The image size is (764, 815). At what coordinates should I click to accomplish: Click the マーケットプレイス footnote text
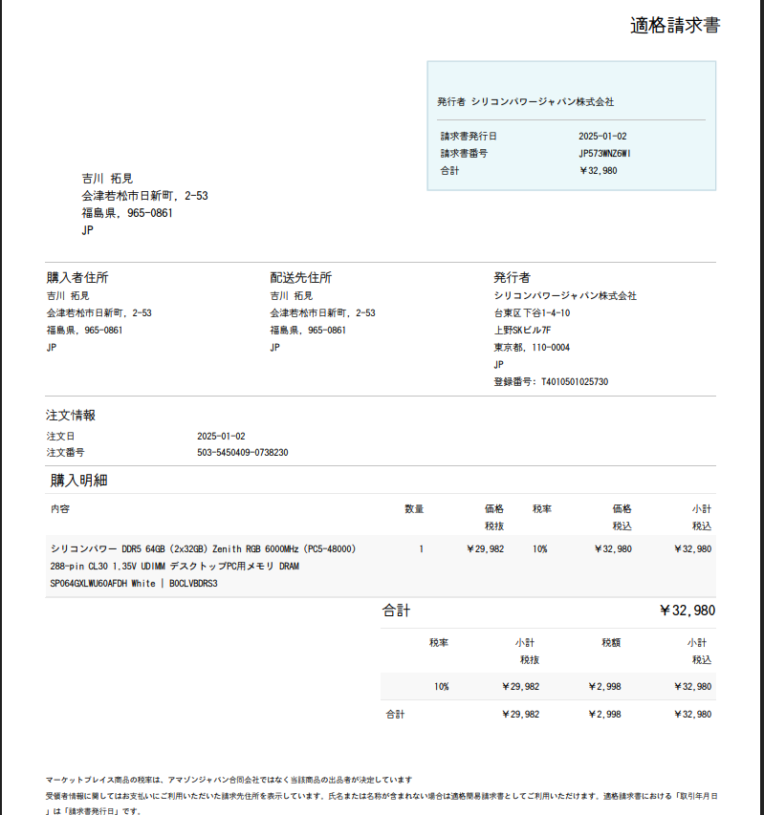coord(229,780)
